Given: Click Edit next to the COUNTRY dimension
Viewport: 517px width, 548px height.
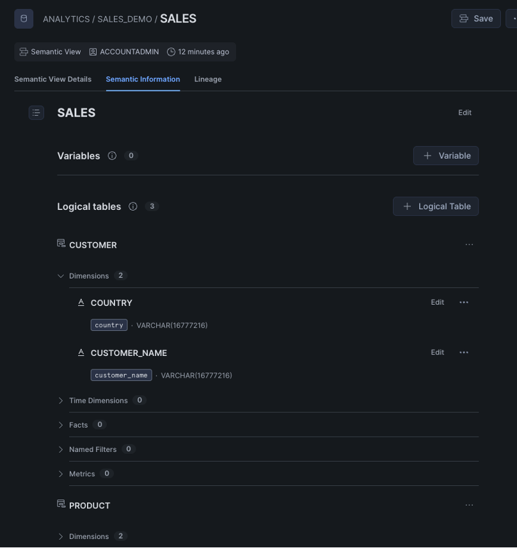Looking at the screenshot, I should pyautogui.click(x=438, y=302).
